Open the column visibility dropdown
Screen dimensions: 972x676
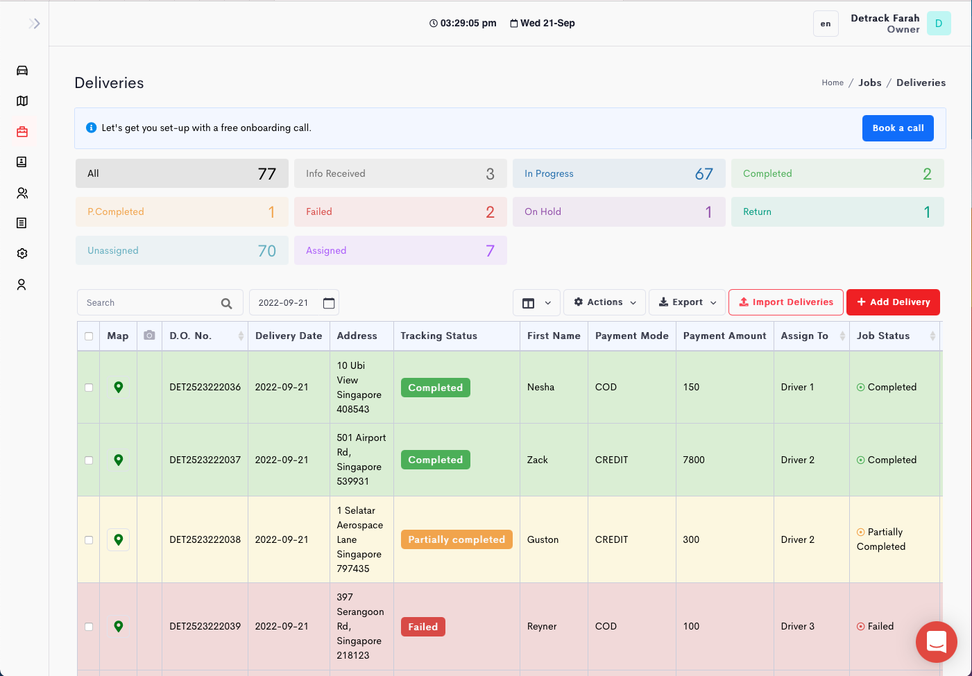pyautogui.click(x=536, y=302)
